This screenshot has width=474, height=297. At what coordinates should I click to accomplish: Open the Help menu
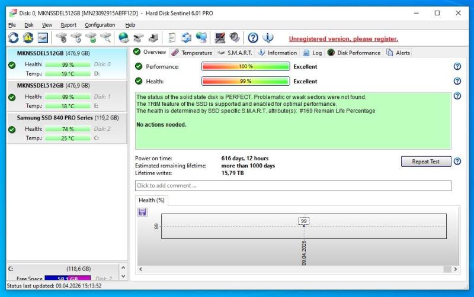point(130,25)
